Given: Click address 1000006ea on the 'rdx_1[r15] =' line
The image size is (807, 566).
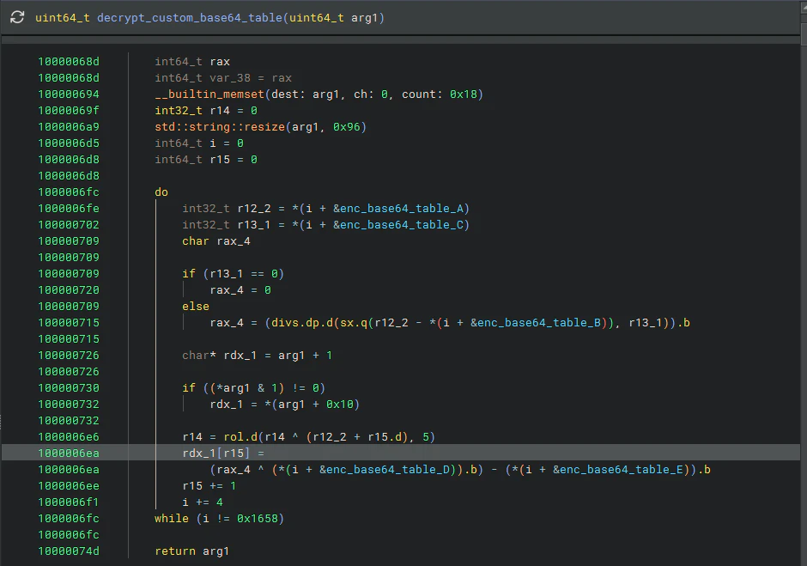Looking at the screenshot, I should pyautogui.click(x=69, y=453).
